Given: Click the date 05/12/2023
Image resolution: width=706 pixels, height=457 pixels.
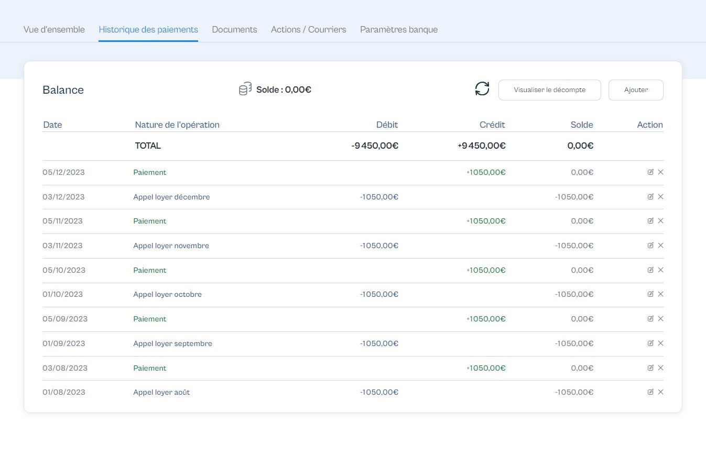Looking at the screenshot, I should pyautogui.click(x=63, y=172).
